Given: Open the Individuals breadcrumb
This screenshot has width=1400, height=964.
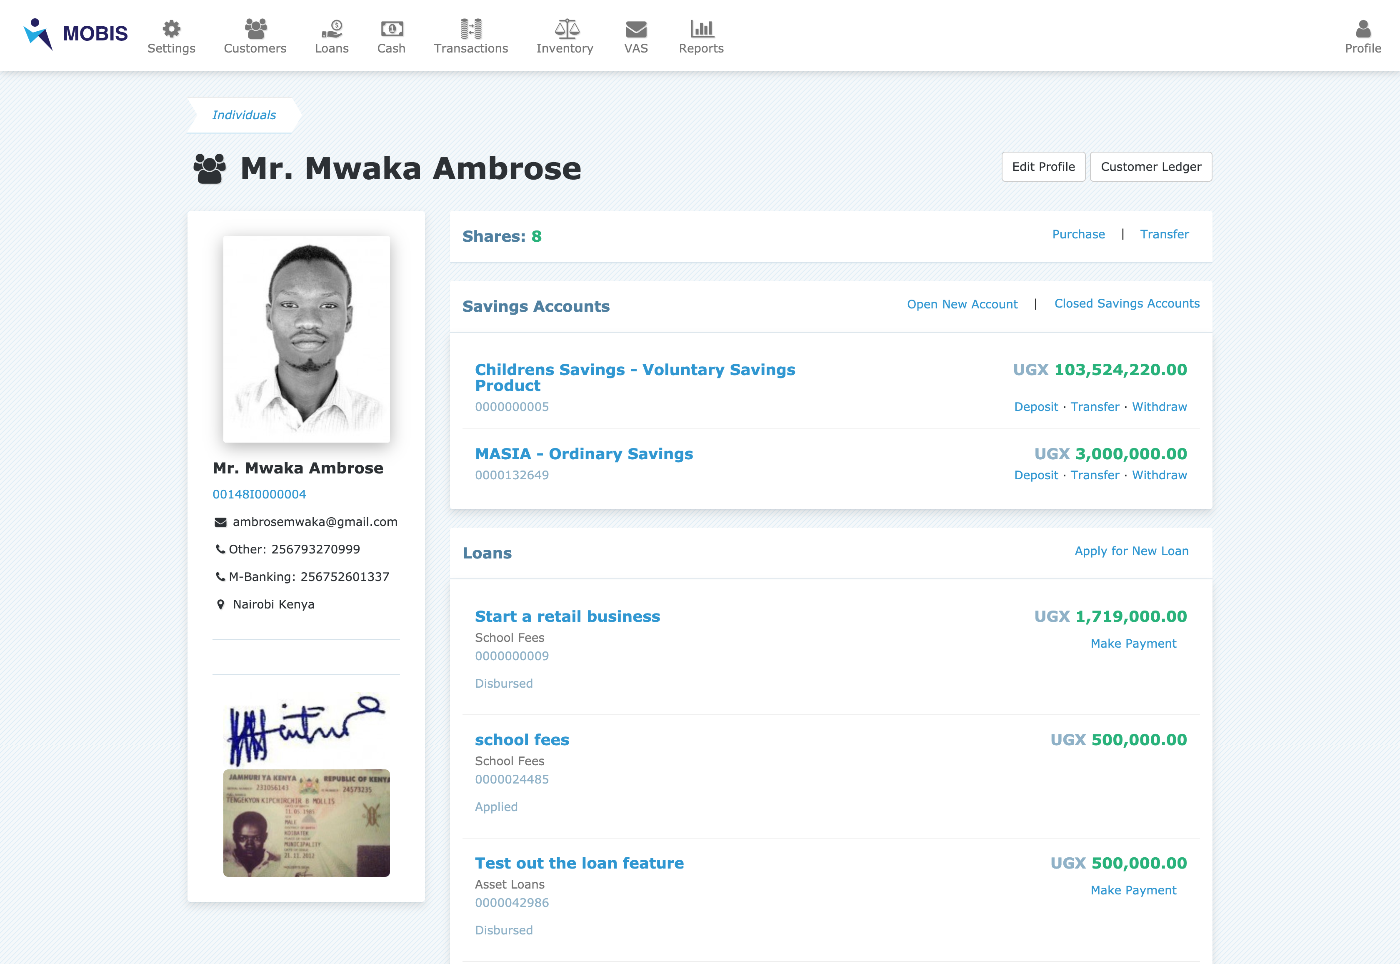Looking at the screenshot, I should [243, 114].
